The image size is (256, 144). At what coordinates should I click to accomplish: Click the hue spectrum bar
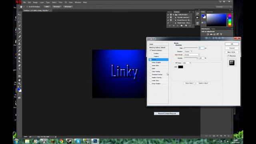click(x=230, y=20)
